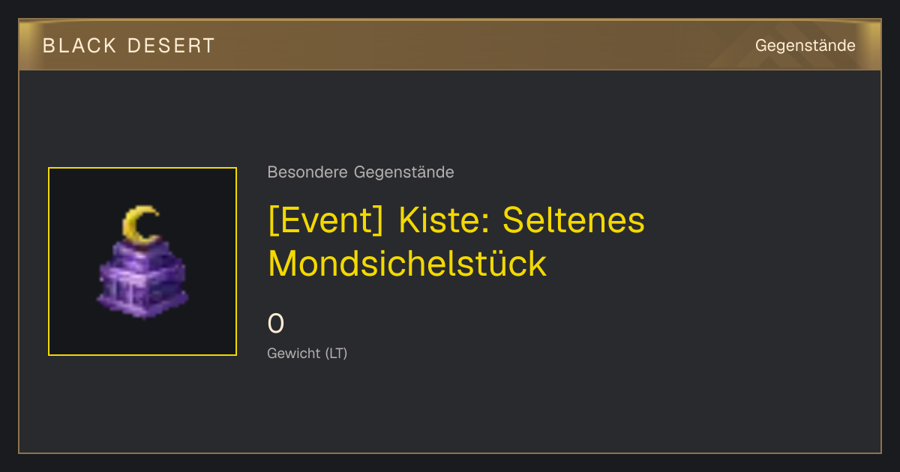Viewport: 900px width, 472px height.
Task: Click the Black Desert logo text
Action: coord(129,46)
